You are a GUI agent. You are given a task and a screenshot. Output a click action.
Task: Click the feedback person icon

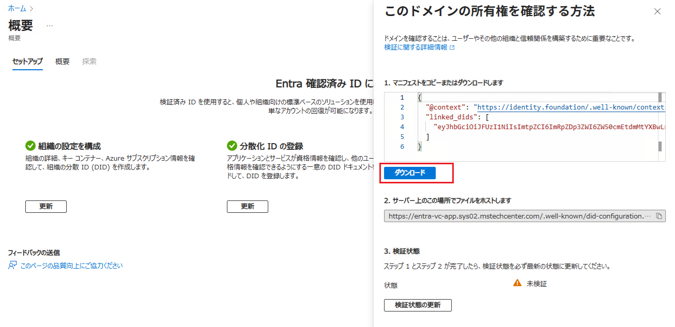point(12,266)
